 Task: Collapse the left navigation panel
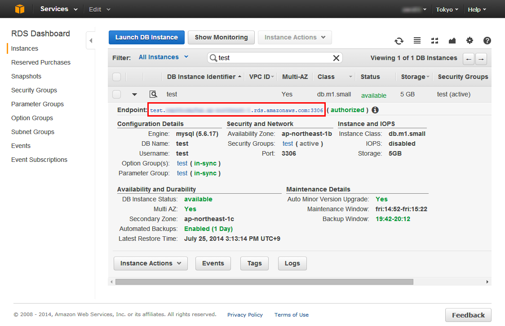(x=91, y=40)
